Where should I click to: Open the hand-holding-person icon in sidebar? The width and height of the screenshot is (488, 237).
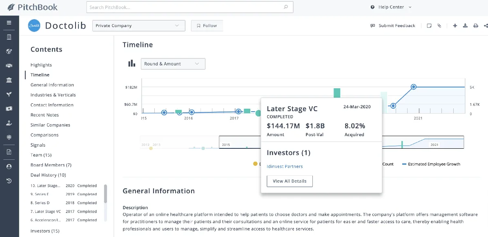[9, 123]
